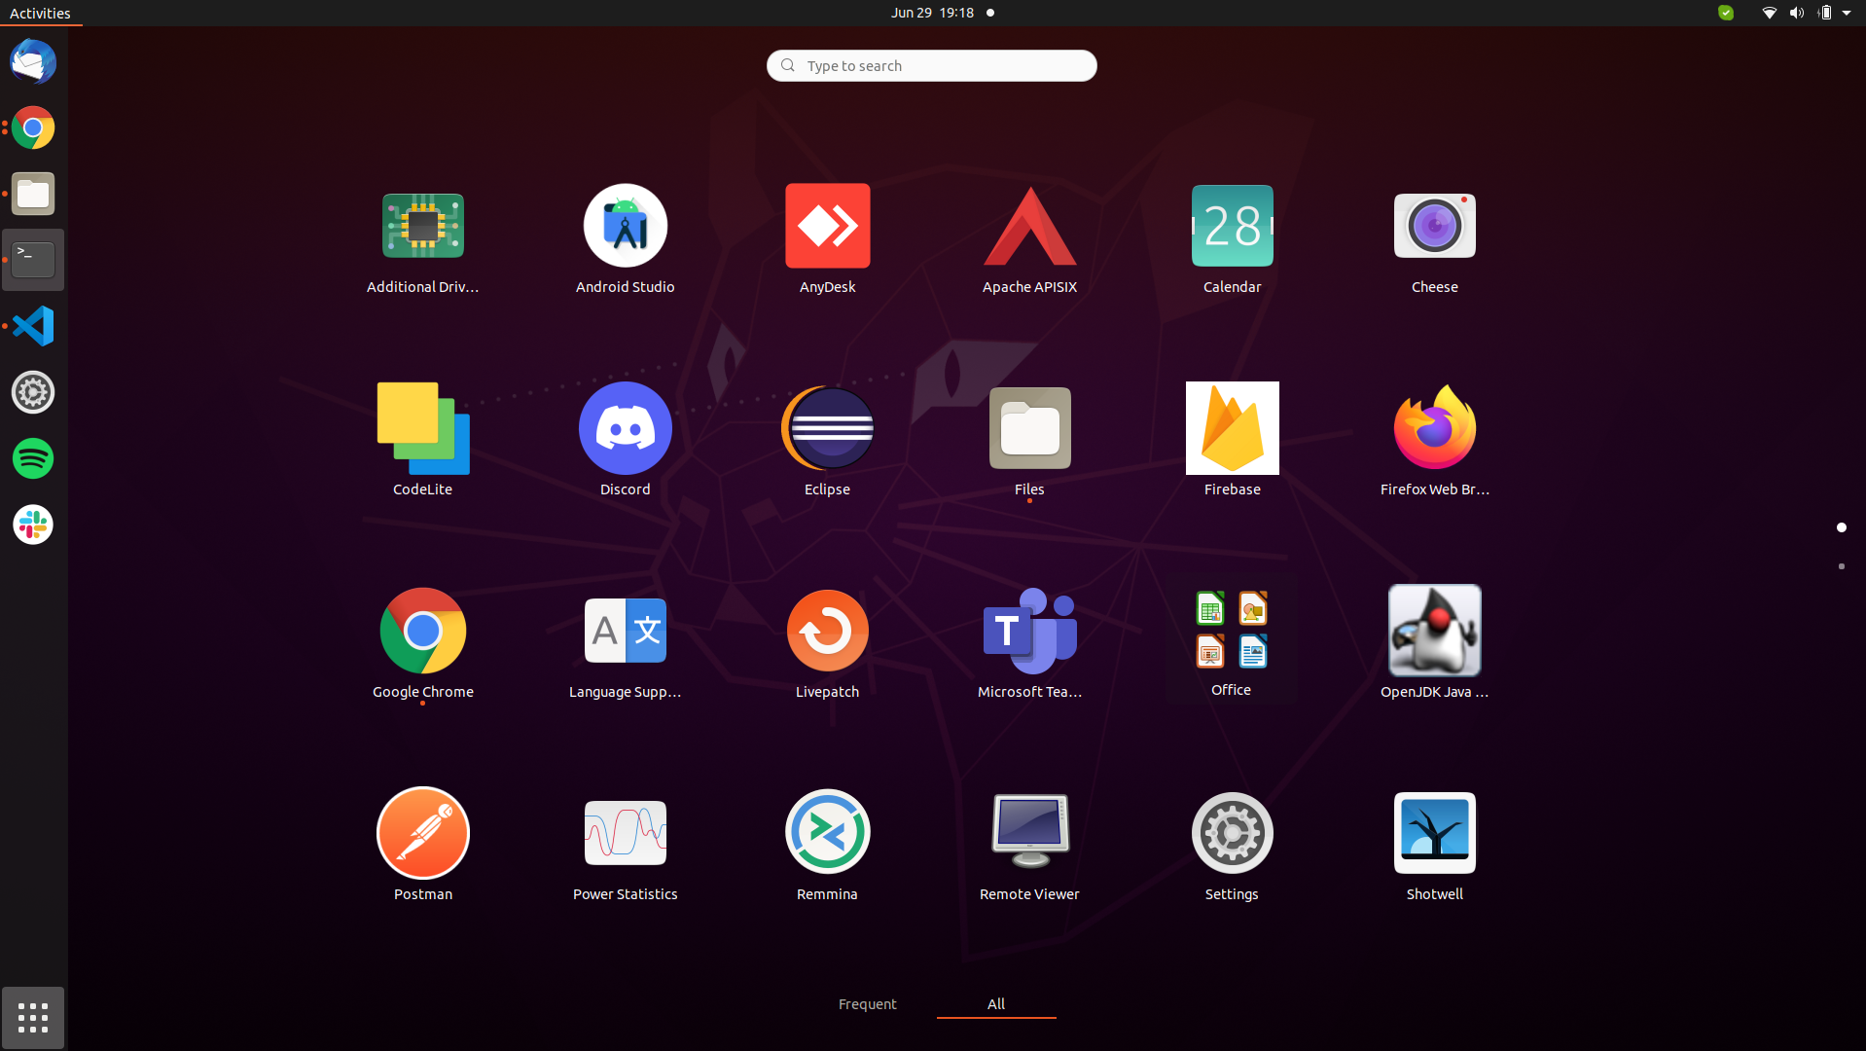Open Language Support

click(x=625, y=645)
